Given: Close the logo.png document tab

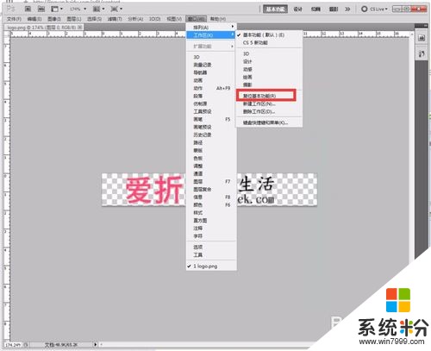Looking at the screenshot, I should tap(80, 28).
